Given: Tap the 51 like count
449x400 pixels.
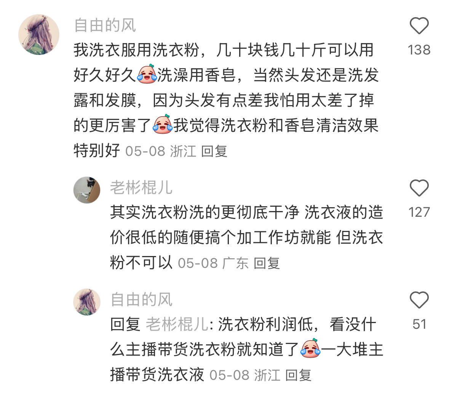Looking at the screenshot, I should 420,324.
